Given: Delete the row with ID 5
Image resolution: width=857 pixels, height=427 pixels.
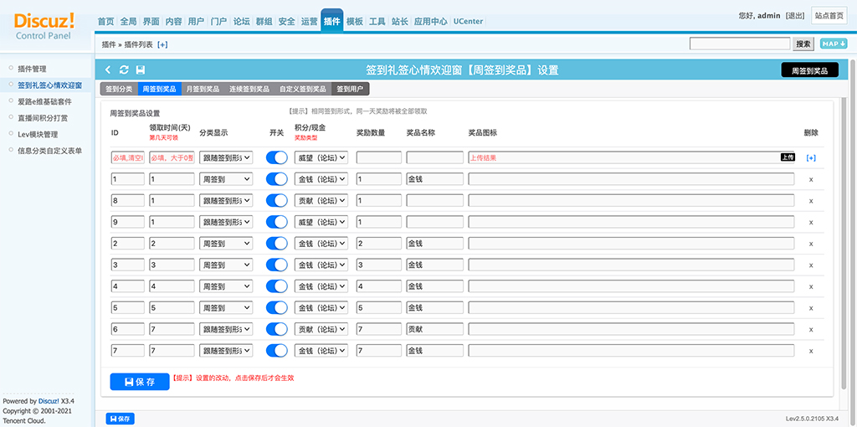Looking at the screenshot, I should click(x=810, y=308).
